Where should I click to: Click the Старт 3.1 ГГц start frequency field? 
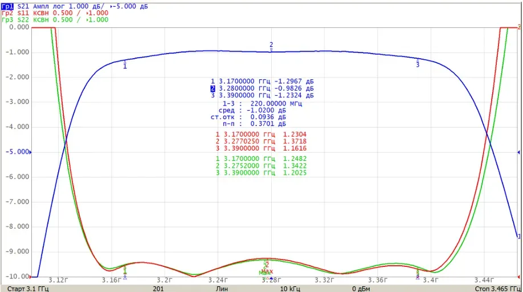click(x=28, y=289)
